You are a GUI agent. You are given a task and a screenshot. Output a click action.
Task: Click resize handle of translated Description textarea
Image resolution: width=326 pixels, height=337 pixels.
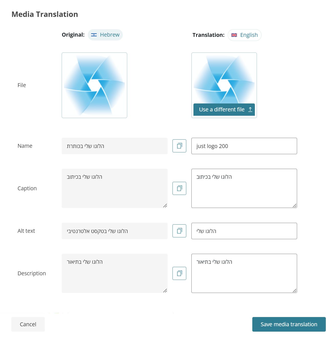(295, 291)
